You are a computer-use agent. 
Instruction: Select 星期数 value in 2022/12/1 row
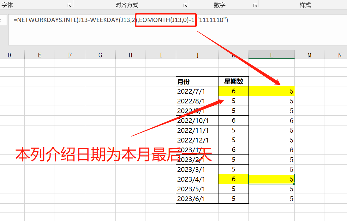[233, 140]
